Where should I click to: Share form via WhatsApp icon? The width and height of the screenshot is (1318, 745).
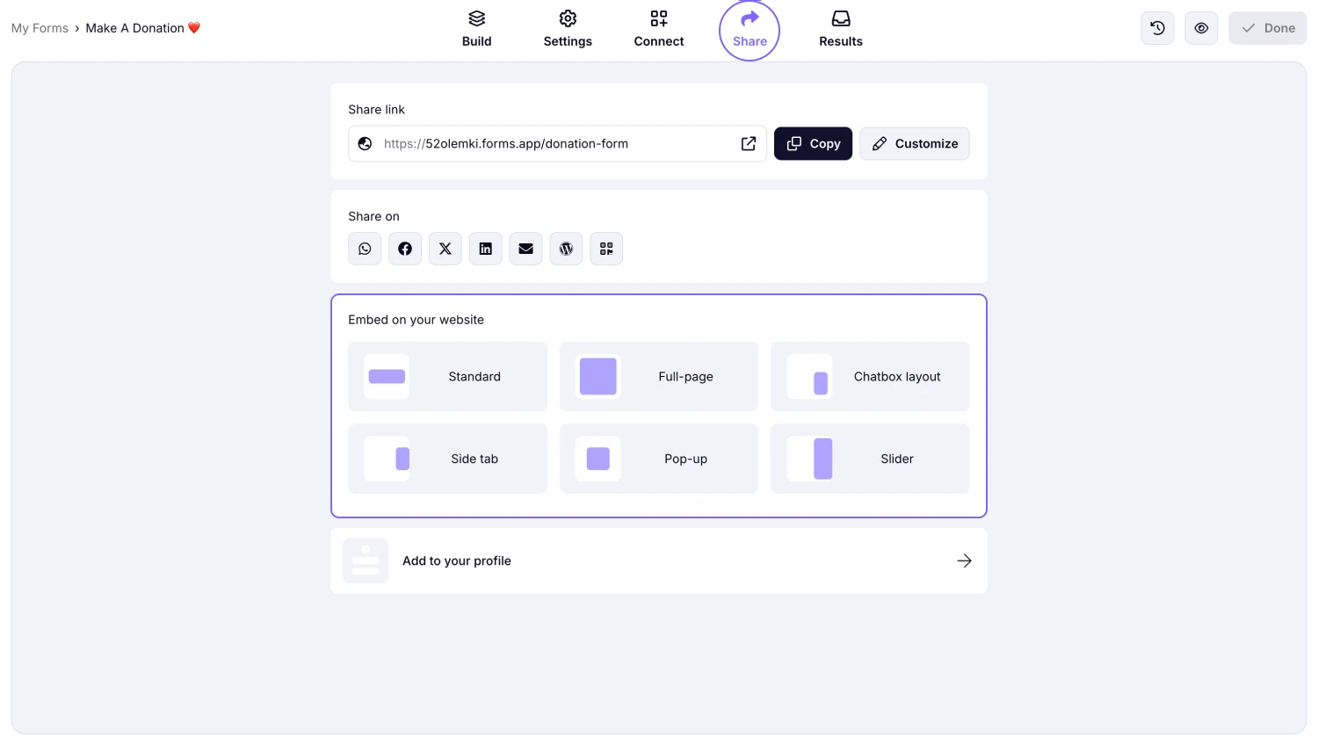coord(365,249)
